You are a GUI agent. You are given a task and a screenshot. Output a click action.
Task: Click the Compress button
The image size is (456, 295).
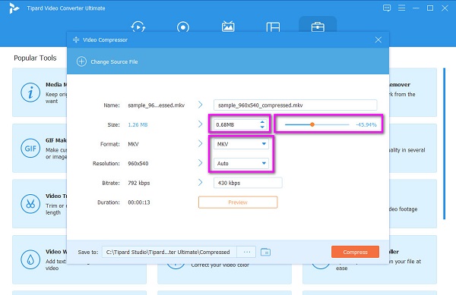(x=355, y=252)
